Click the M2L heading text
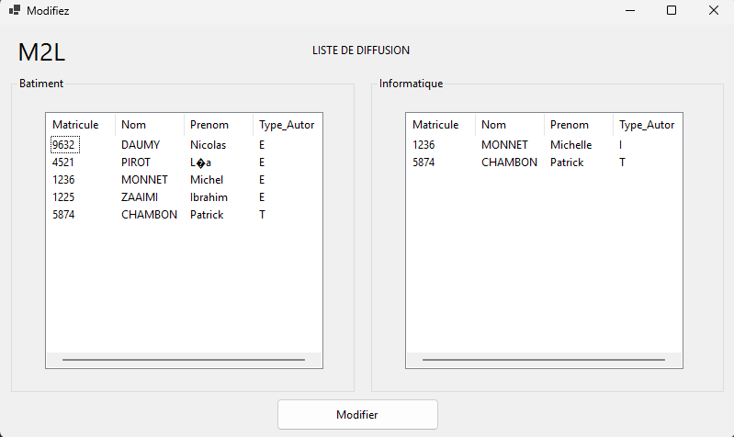734x437 pixels. (x=41, y=52)
